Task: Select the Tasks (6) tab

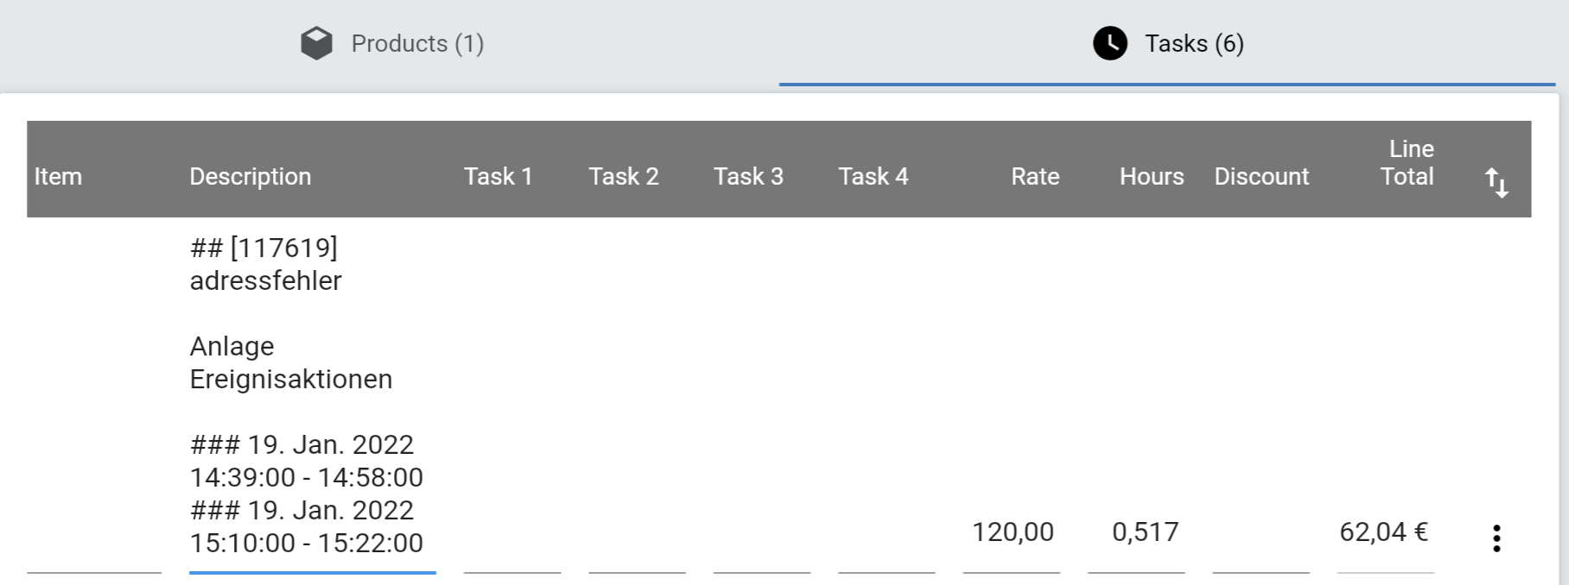Action: (1167, 43)
